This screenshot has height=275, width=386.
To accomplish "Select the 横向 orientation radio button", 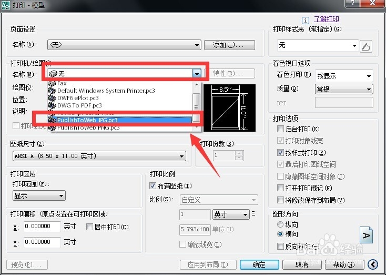I will pos(280,234).
